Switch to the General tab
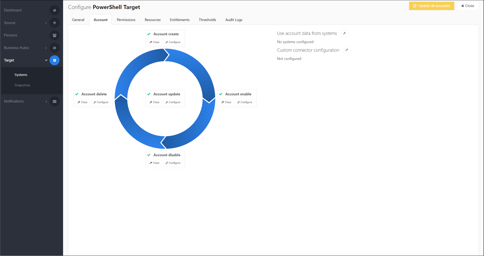The image size is (484, 256). point(78,20)
